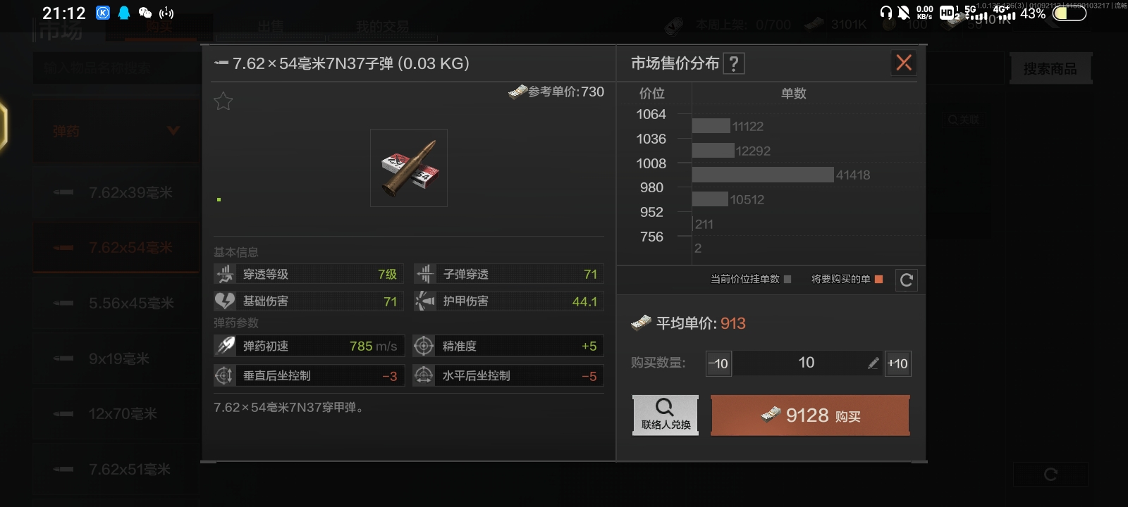
Task: Decrease purchase quantity by 10
Action: pos(718,363)
